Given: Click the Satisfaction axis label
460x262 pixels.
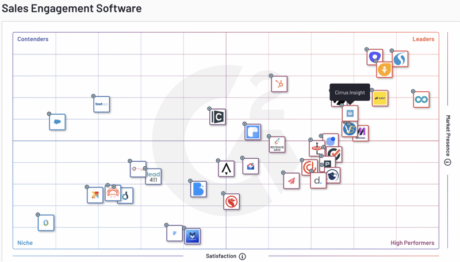Looking at the screenshot, I should click(x=221, y=256).
